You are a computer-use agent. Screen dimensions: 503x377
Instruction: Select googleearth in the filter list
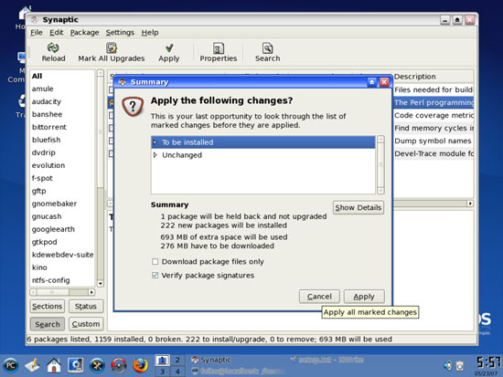tap(62, 229)
